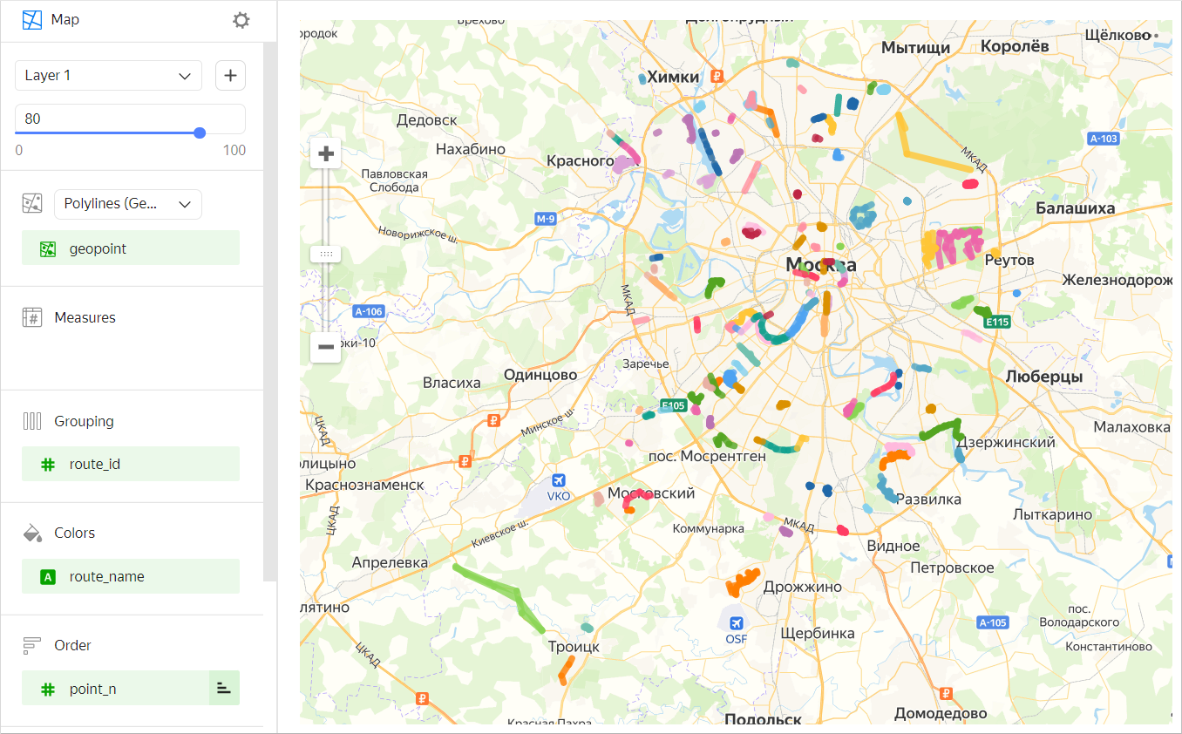Click the opacity slider handle at 80

(200, 133)
